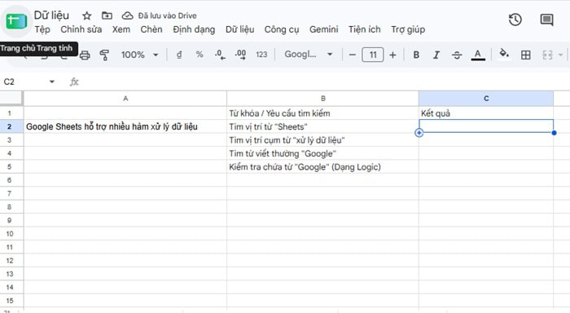Open version history clock icon

click(x=515, y=20)
